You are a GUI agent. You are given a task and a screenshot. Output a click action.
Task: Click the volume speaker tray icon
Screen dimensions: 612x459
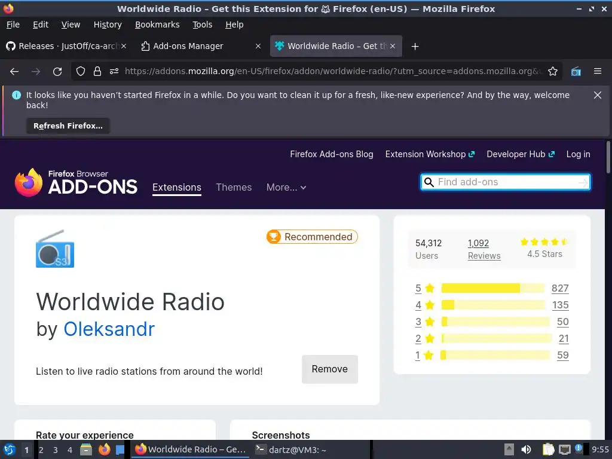(x=526, y=449)
